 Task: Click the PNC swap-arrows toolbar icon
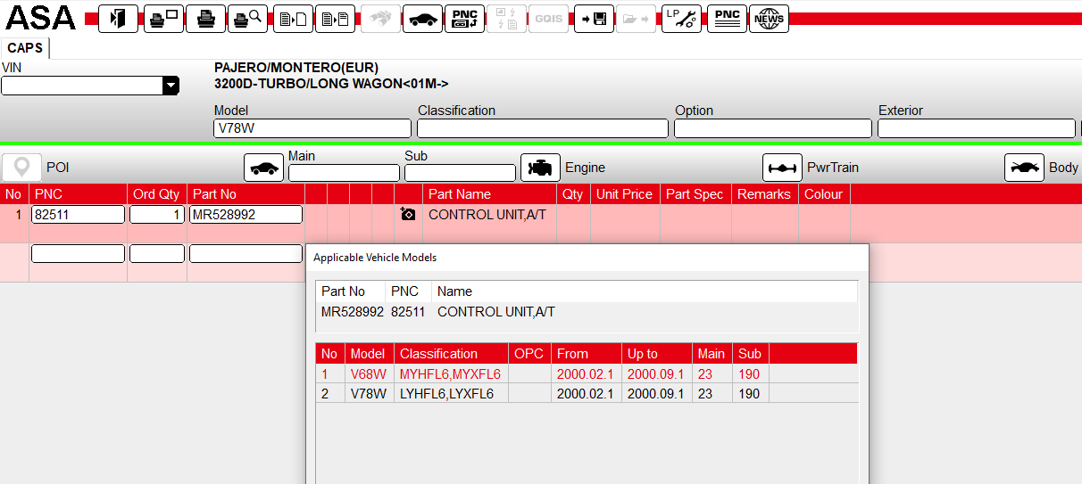click(x=464, y=19)
